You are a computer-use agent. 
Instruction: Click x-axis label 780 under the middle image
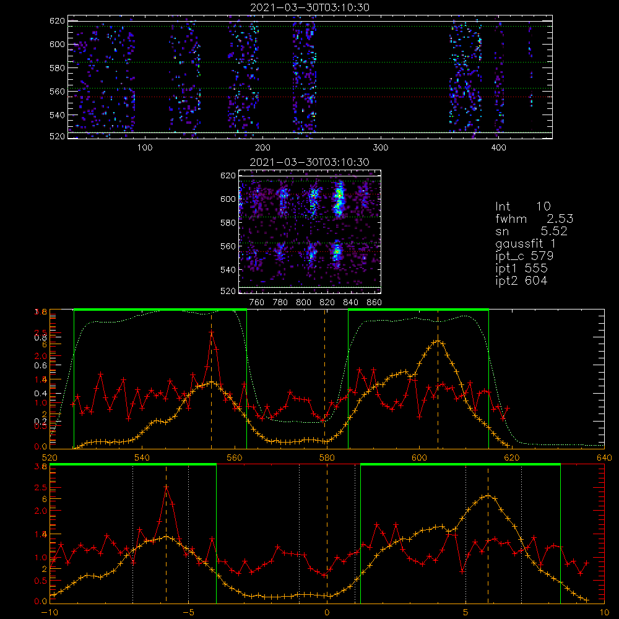tap(280, 303)
